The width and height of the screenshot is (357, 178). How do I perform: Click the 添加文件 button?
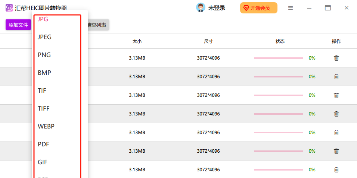[18, 25]
